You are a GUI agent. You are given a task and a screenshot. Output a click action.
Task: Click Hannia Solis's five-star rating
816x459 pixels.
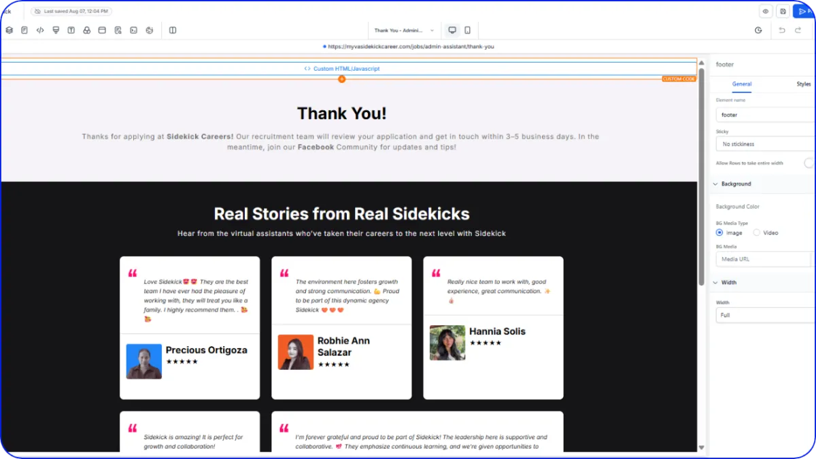[x=486, y=343]
